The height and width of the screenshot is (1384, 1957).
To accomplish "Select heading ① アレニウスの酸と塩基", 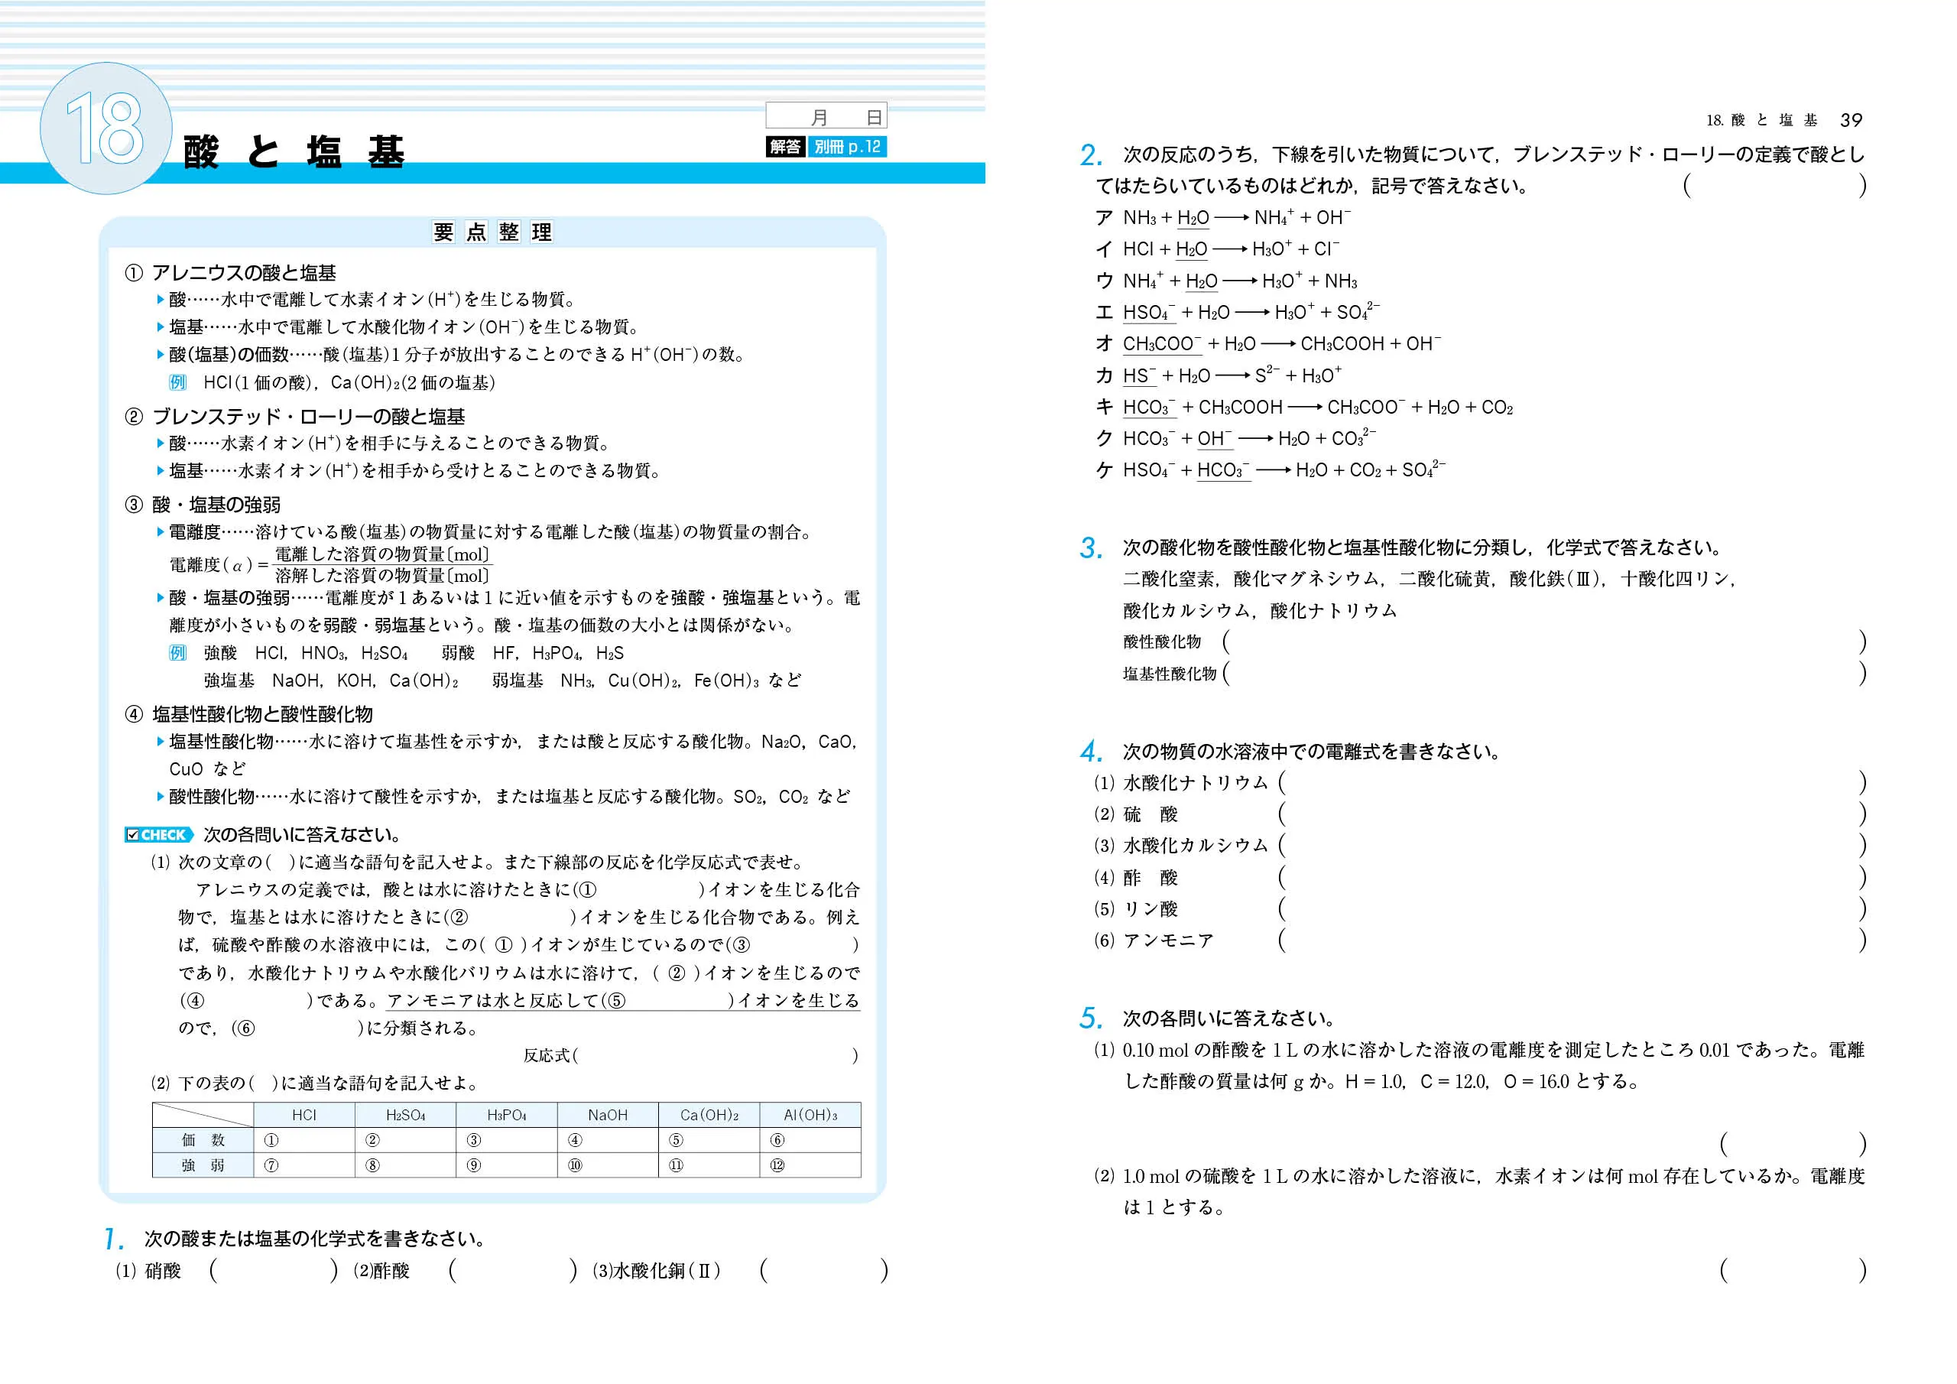I will (x=230, y=273).
